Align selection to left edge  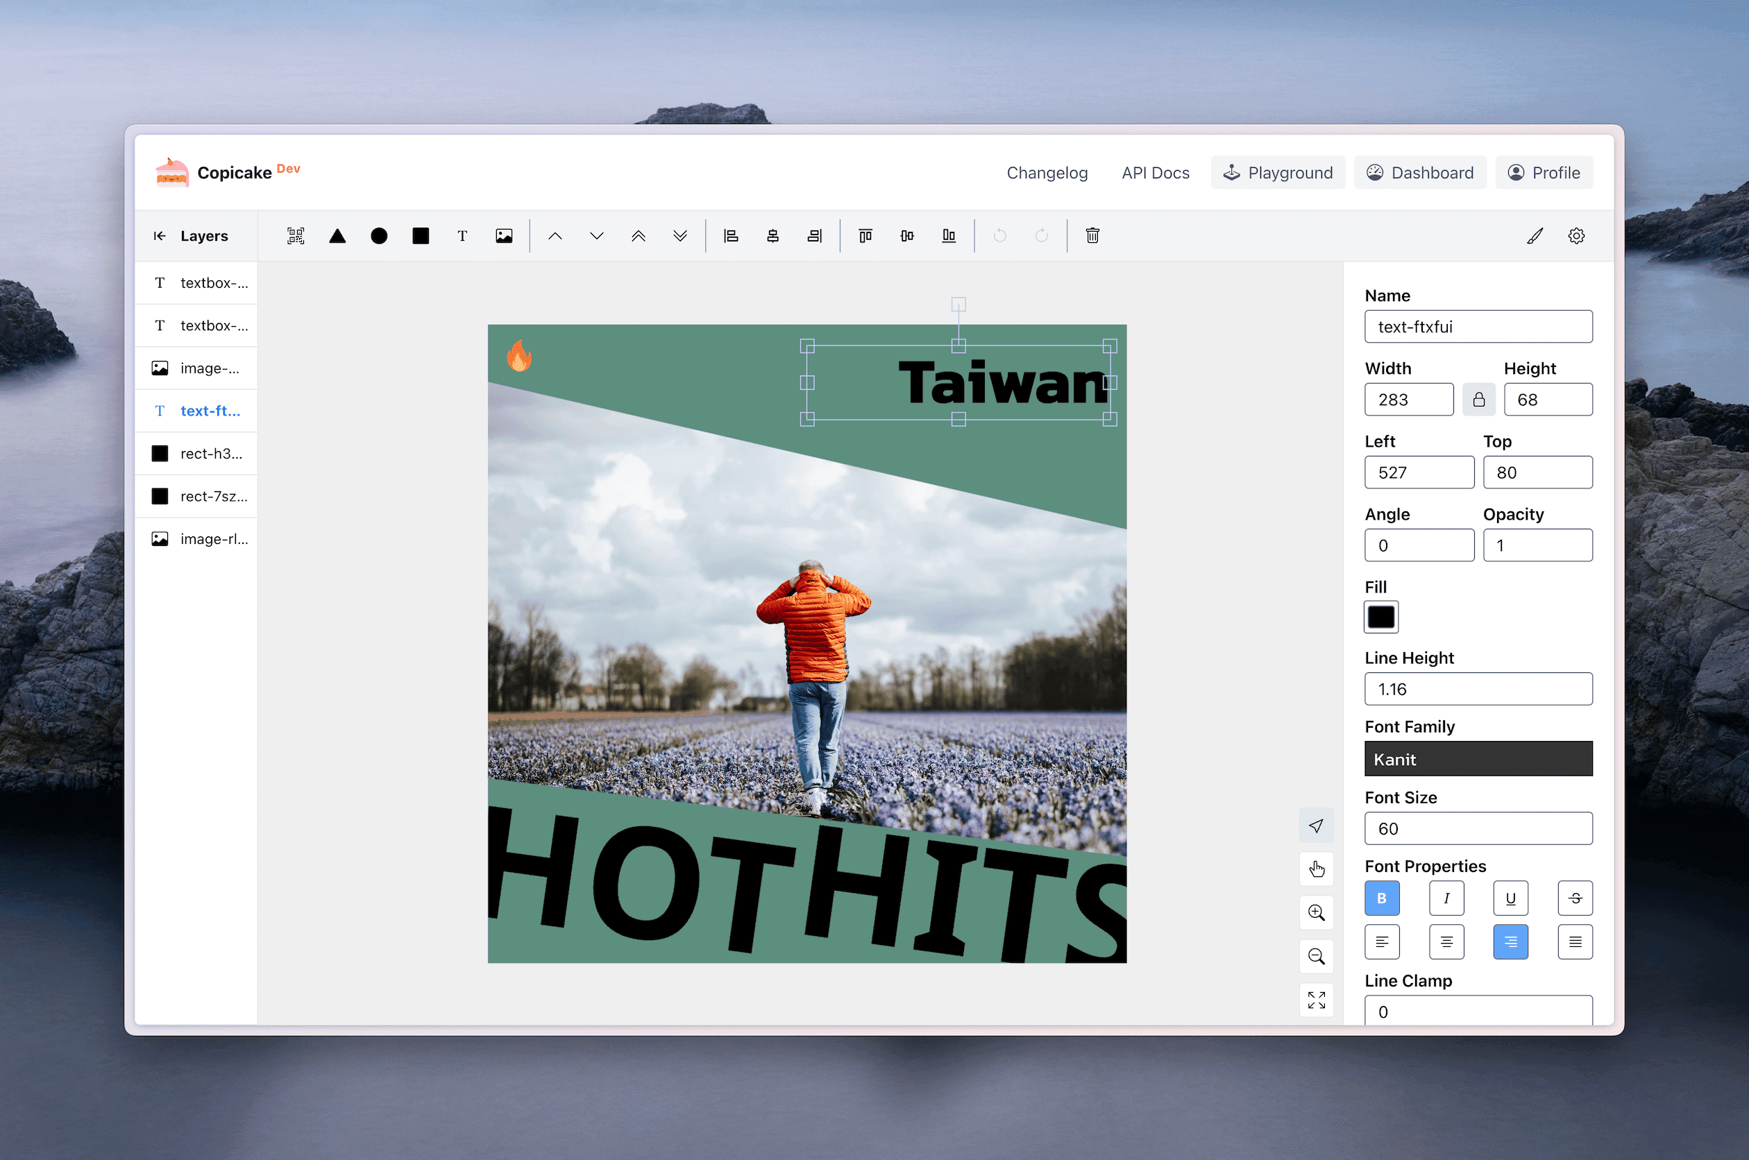[731, 236]
